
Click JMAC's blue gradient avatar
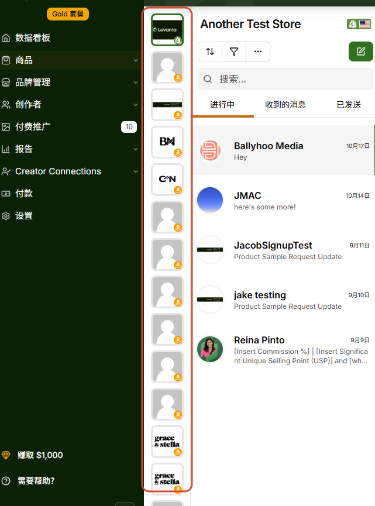(x=210, y=200)
